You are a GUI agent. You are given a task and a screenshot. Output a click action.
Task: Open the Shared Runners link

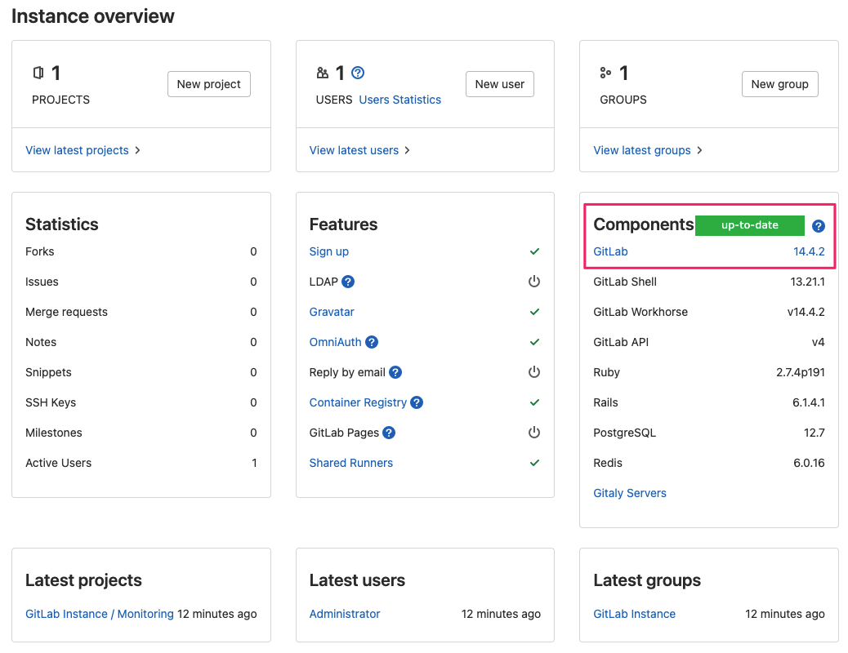click(x=351, y=463)
